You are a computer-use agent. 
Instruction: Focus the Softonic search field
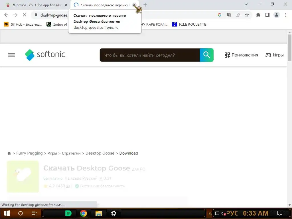click(150, 55)
